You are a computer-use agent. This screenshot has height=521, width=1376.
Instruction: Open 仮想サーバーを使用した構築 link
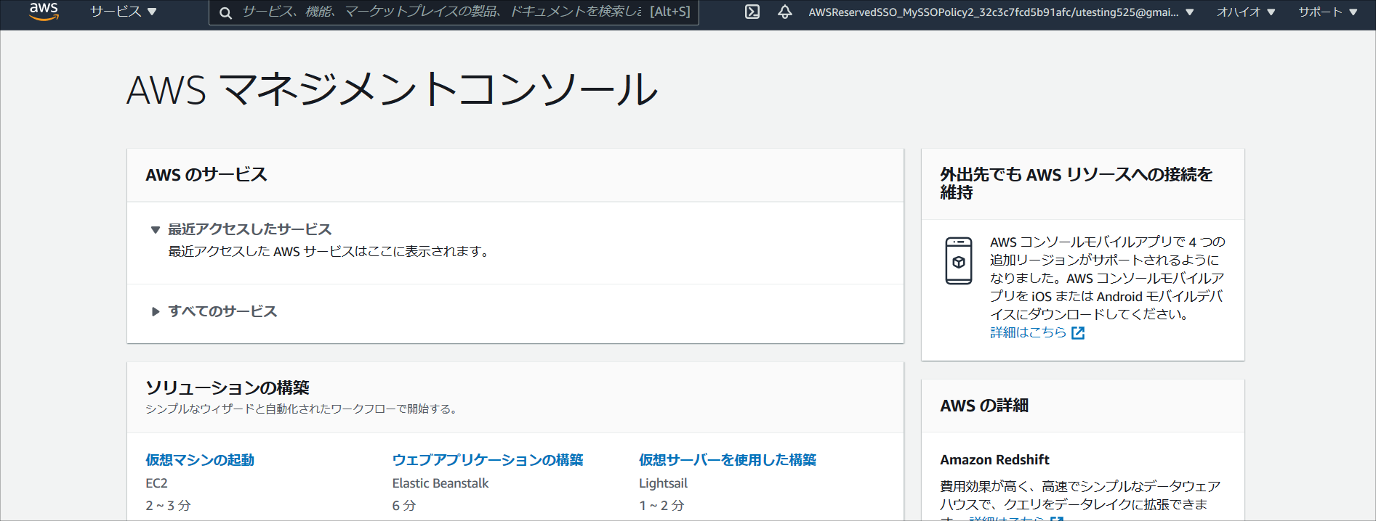click(x=728, y=460)
